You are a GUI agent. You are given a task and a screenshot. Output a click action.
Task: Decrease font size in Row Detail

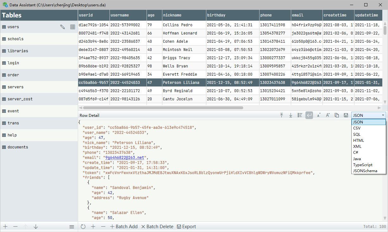click(318, 115)
